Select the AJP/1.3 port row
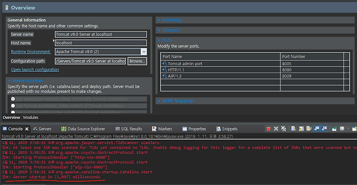 click(x=255, y=76)
